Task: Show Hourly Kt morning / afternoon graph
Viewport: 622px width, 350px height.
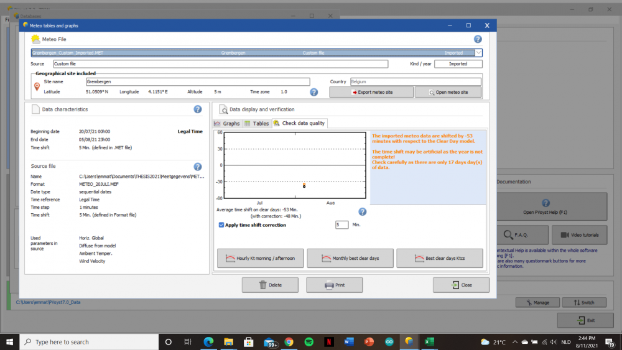Action: (x=260, y=258)
